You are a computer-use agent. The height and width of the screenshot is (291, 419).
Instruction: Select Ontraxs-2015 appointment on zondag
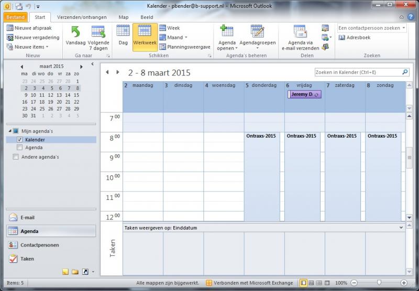point(383,176)
